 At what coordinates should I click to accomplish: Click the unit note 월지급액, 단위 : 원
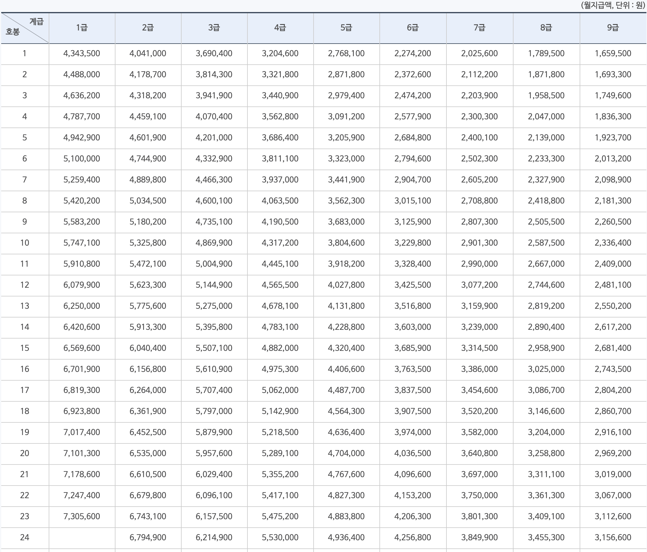coord(613,5)
